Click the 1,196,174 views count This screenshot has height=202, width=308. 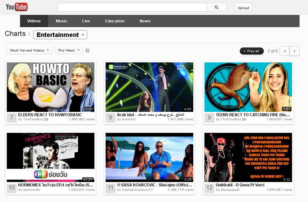[180, 190]
